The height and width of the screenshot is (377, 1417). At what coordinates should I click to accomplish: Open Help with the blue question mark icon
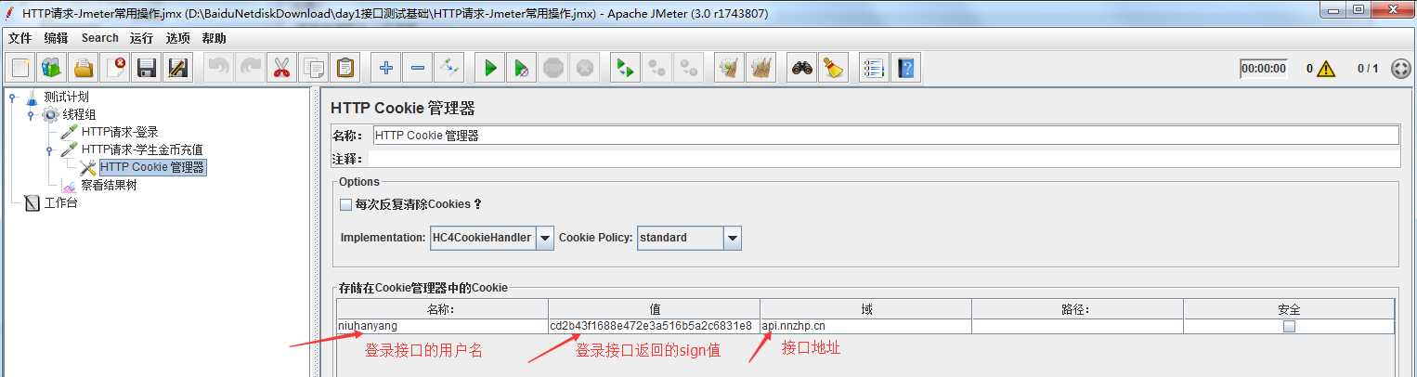pyautogui.click(x=906, y=68)
